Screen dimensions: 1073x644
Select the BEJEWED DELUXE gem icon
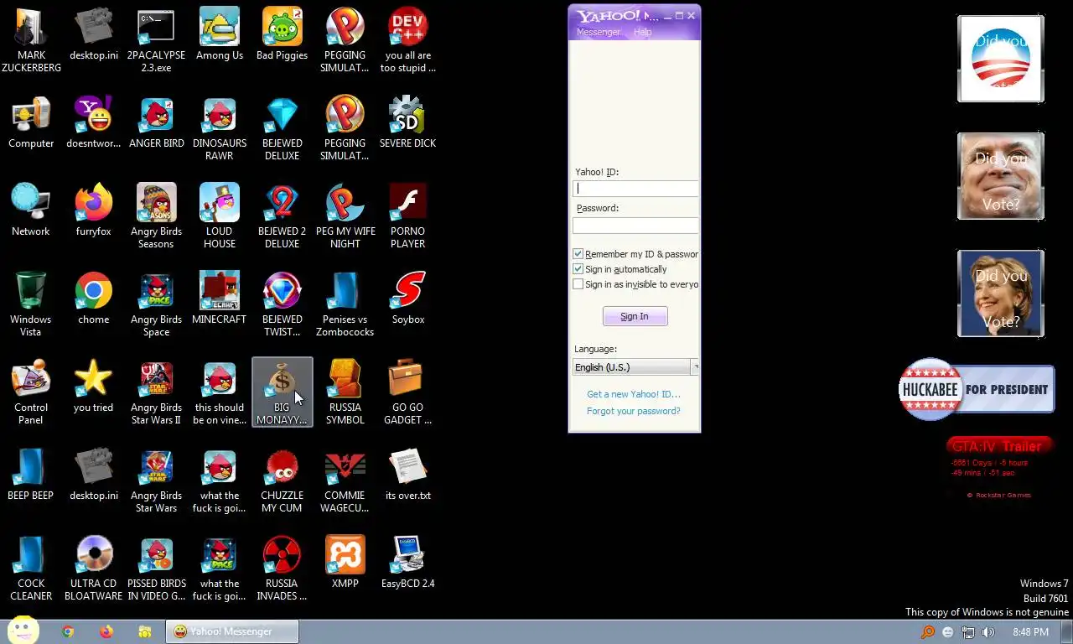tap(282, 128)
